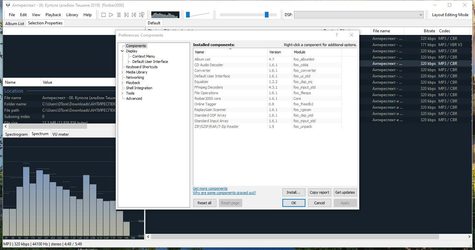Select the 171 kbps MP3 / VBR V3 track

coord(416,45)
